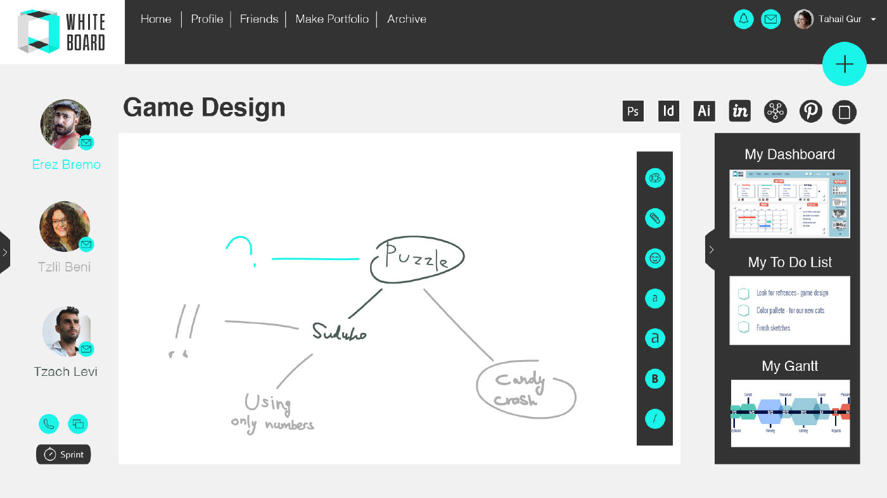Open the emoji smiley picker
887x498 pixels.
655,258
